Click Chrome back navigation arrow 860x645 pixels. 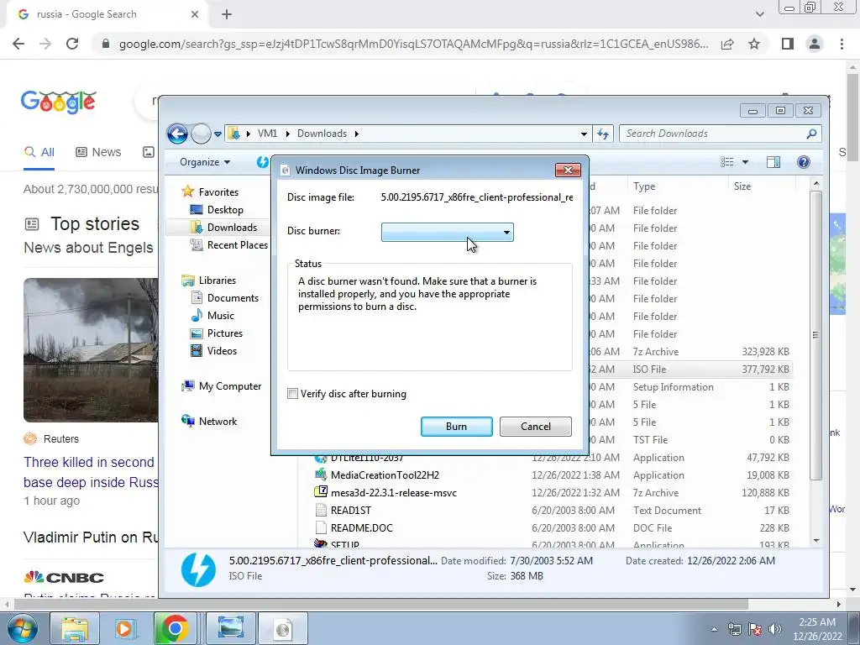[18, 44]
